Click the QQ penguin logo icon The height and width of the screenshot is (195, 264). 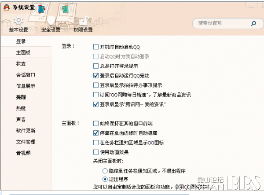tap(7, 7)
